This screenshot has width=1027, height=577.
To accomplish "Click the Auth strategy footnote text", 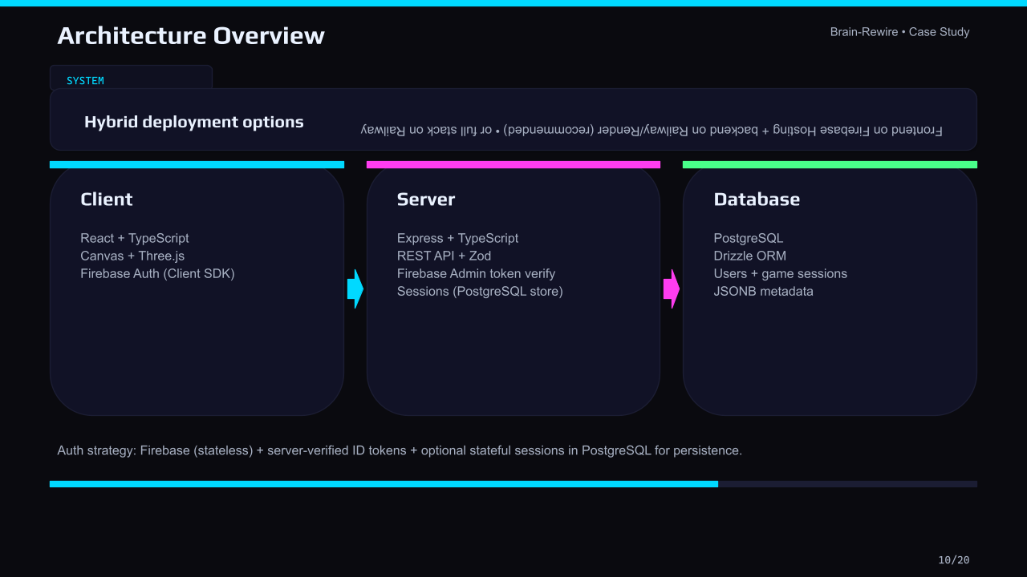I will click(x=400, y=450).
